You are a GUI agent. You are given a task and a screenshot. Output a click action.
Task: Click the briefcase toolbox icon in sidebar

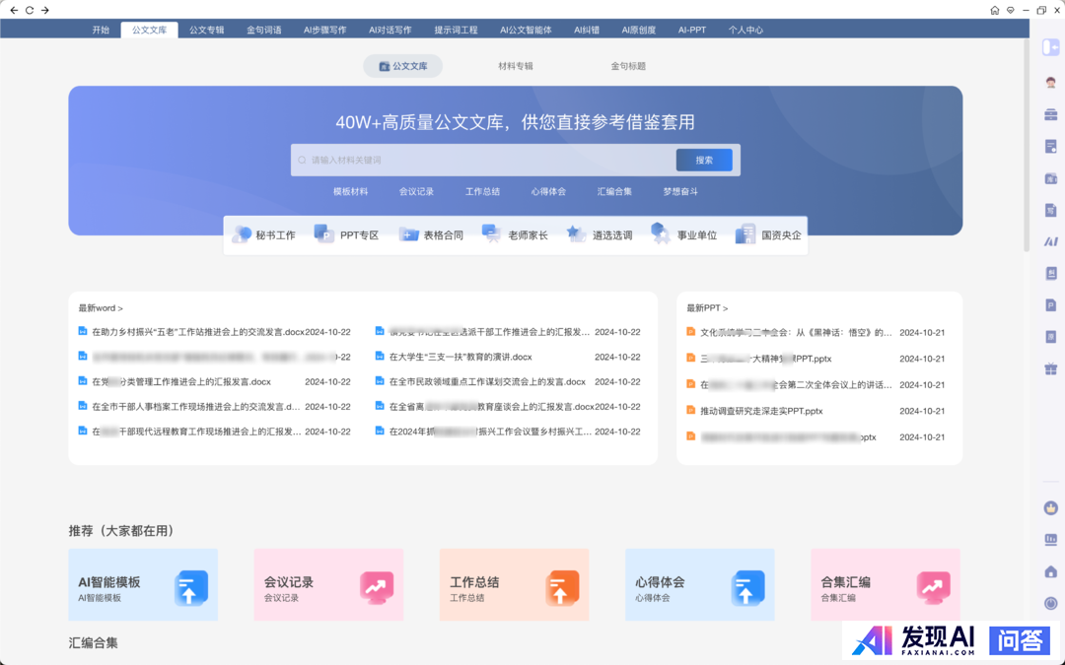tap(1050, 114)
